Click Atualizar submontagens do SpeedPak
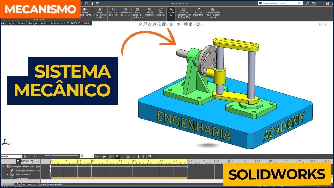The image size is (334, 188). pos(184,13)
